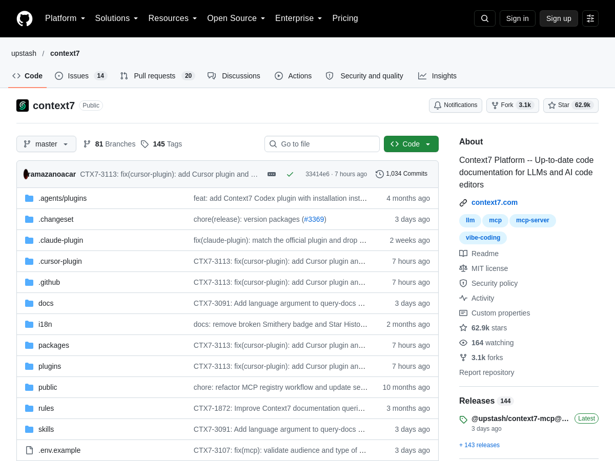
Task: Switch to the Pull requests tab
Action: coord(157,76)
